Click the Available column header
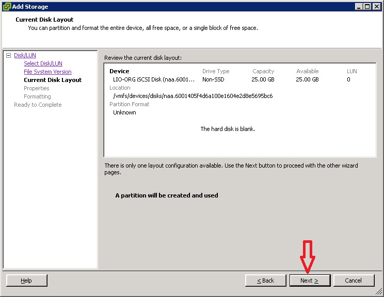The height and width of the screenshot is (297, 384). pyautogui.click(x=308, y=71)
